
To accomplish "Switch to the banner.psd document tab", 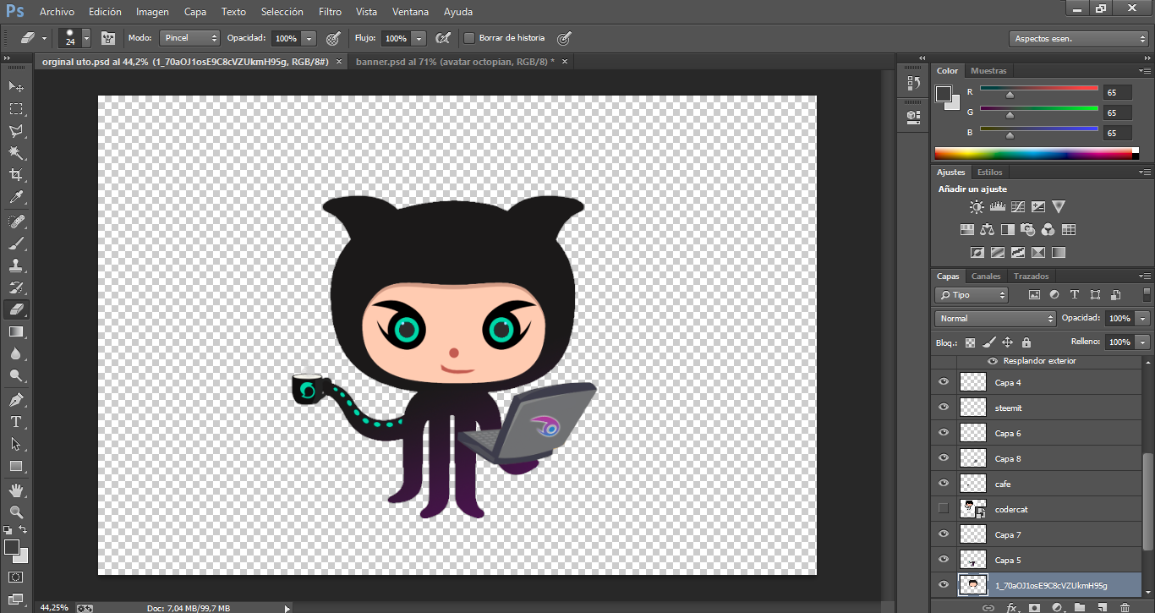I will tap(455, 62).
